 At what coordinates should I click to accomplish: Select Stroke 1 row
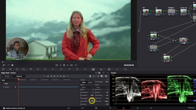[x=9, y=87]
